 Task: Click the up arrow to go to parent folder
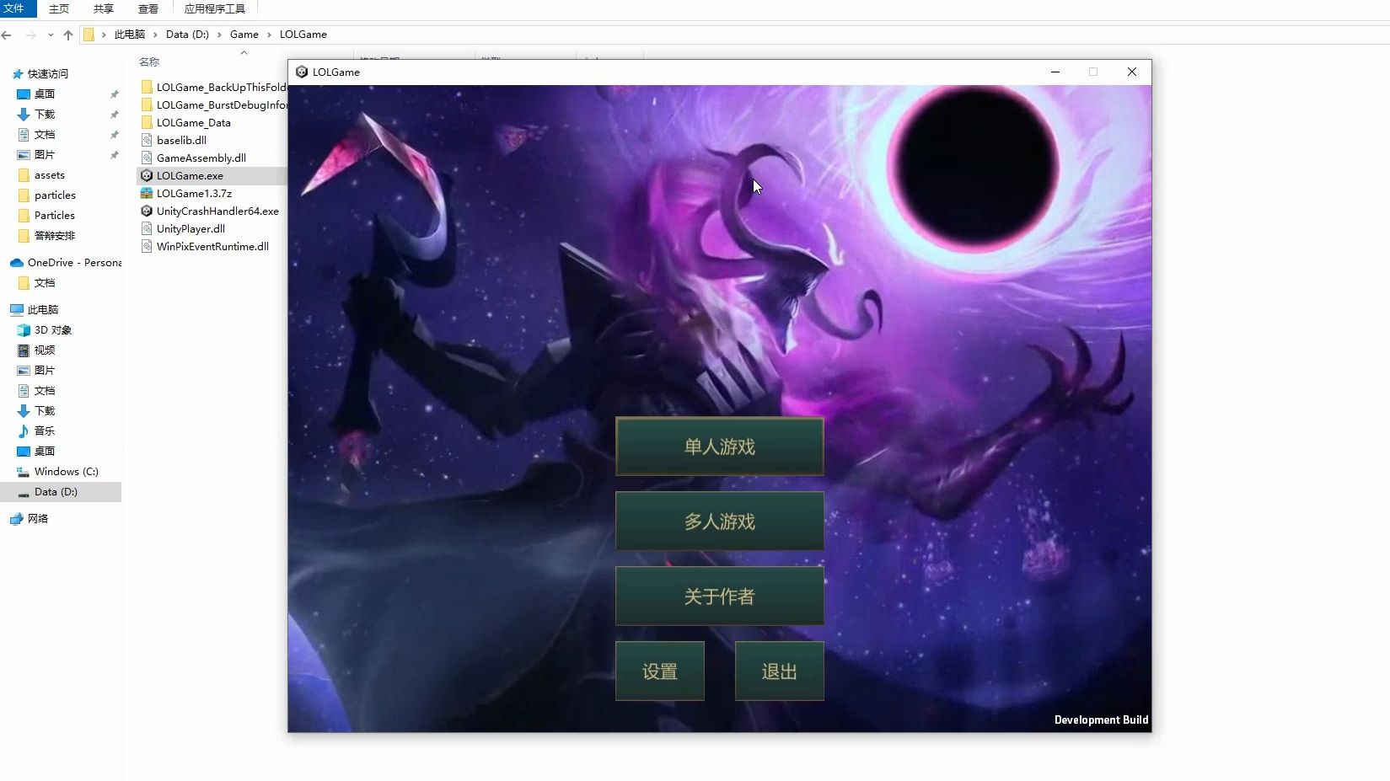pos(68,35)
